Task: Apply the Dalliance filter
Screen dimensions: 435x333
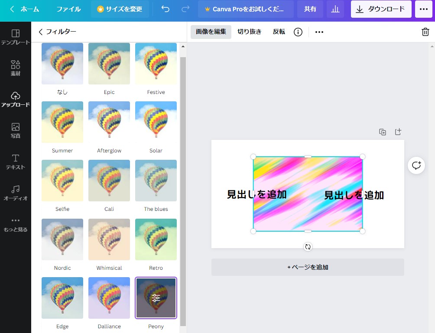Action: click(x=109, y=298)
